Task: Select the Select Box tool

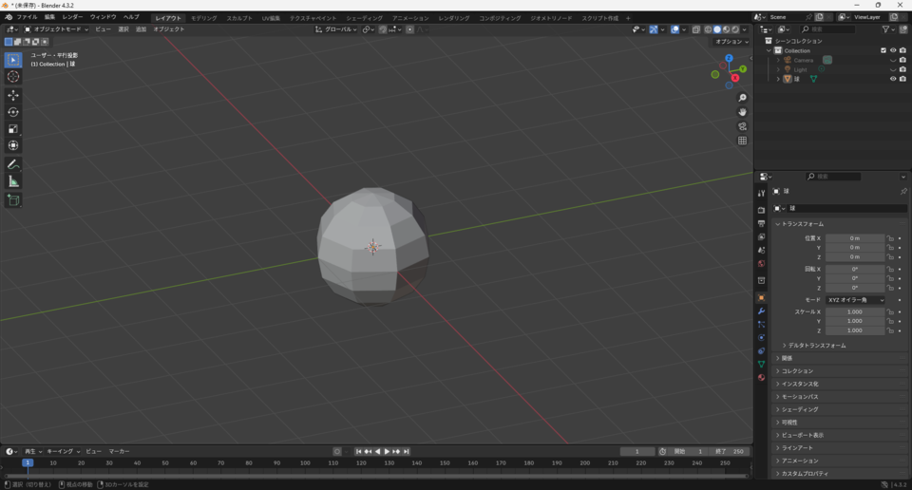Action: [12, 60]
